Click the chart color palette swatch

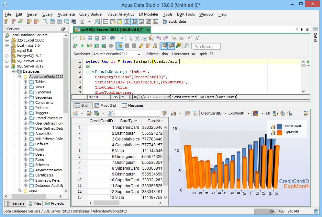256,113
